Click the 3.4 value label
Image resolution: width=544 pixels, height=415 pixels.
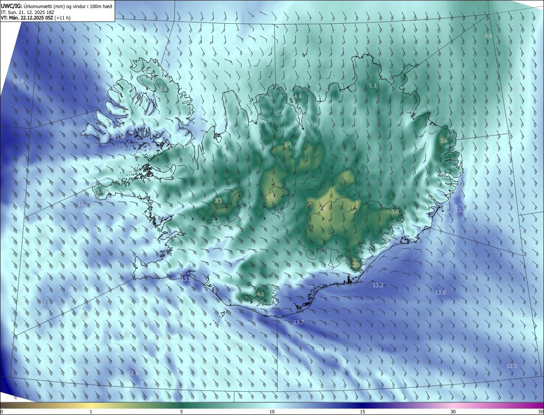(287, 145)
